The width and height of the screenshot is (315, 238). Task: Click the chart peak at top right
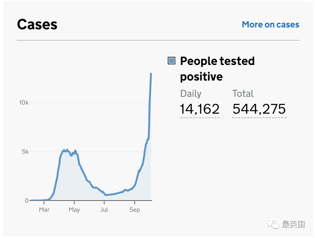coord(151,74)
